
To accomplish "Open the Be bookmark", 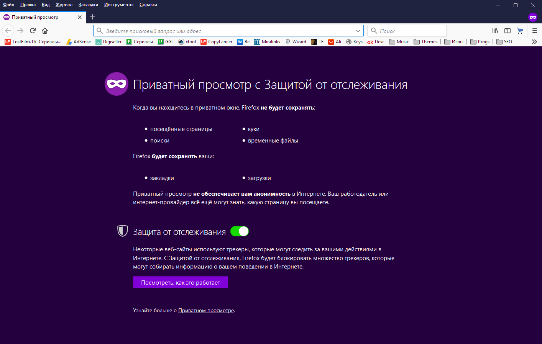I will [x=243, y=42].
